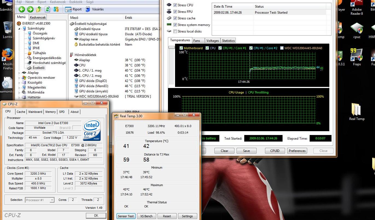Toggle the Stress cache checkbox
The height and width of the screenshot is (220, 375).
click(x=175, y=18)
